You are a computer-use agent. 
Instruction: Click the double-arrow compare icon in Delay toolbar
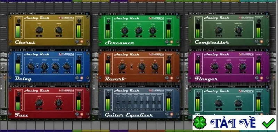coord(31,50)
